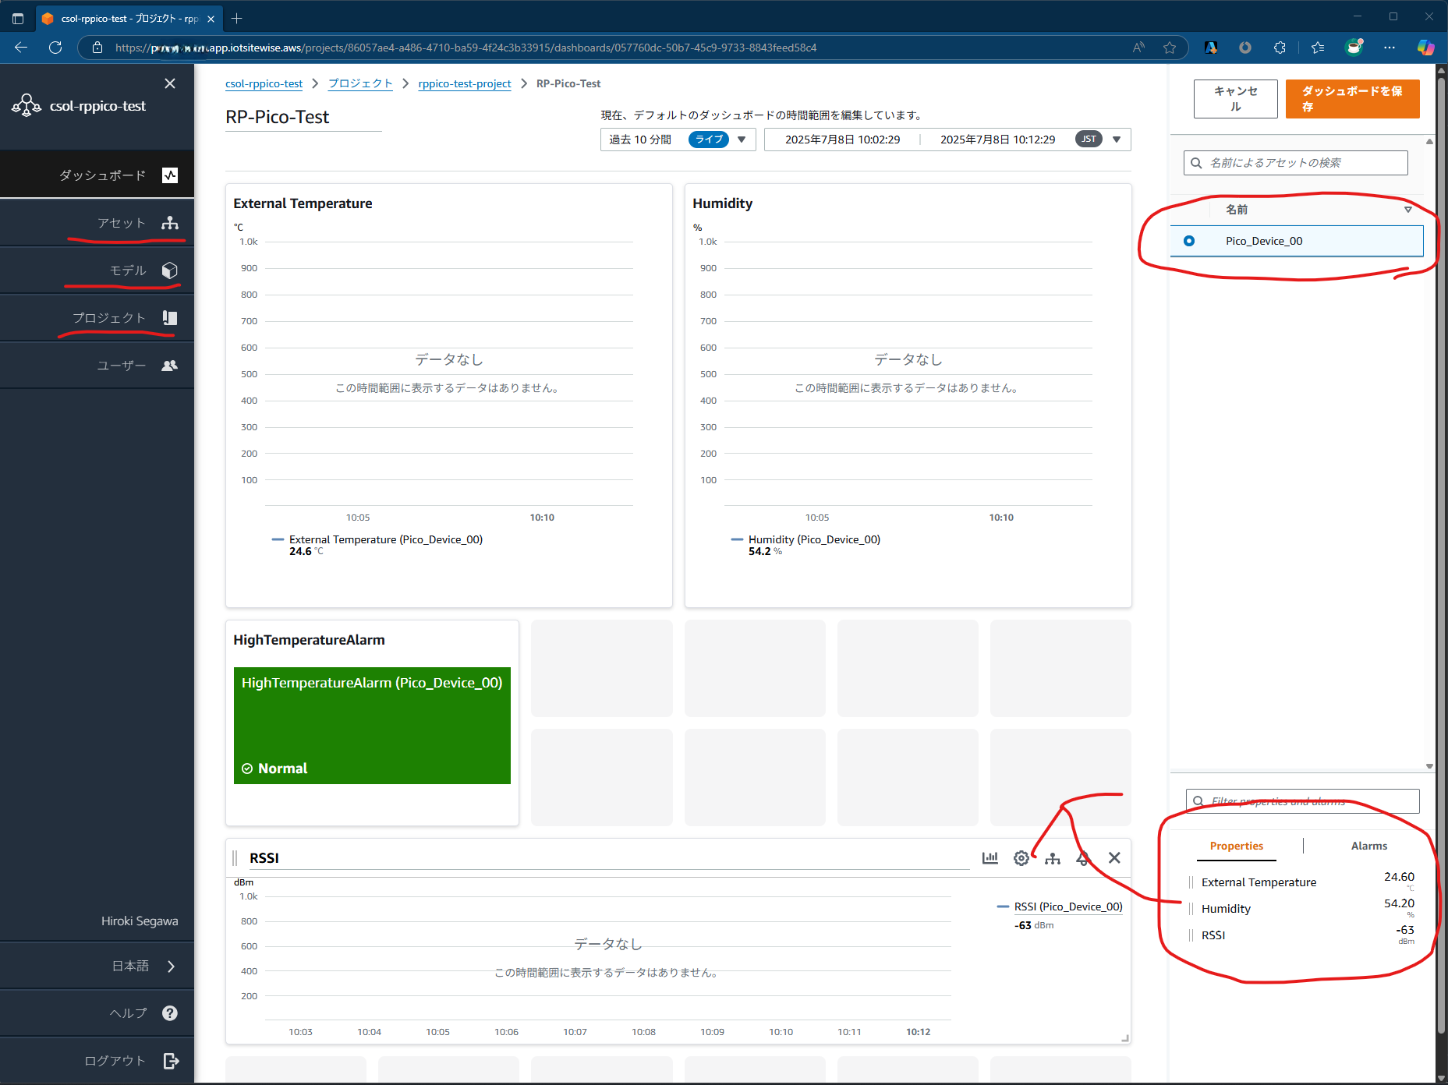1448x1085 pixels.
Task: Open RSSI widget asset hierarchy icon
Action: pos(1053,858)
